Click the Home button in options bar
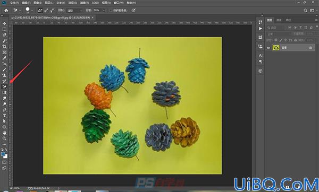The width and height of the screenshot is (319, 192). click(x=6, y=11)
